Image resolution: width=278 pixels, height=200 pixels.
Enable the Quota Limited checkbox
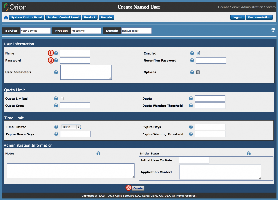point(62,99)
